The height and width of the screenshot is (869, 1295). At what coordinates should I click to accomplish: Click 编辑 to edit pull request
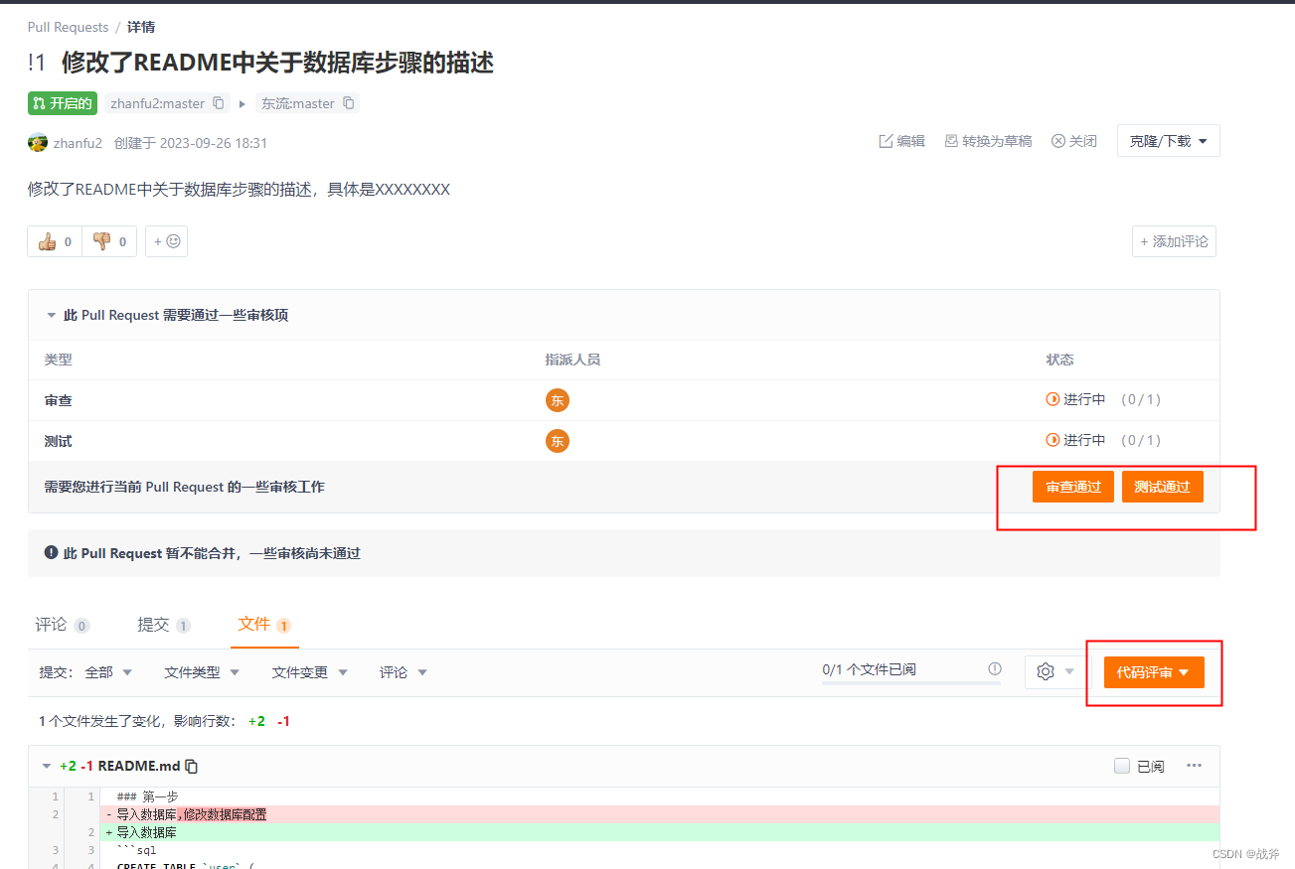(x=902, y=141)
